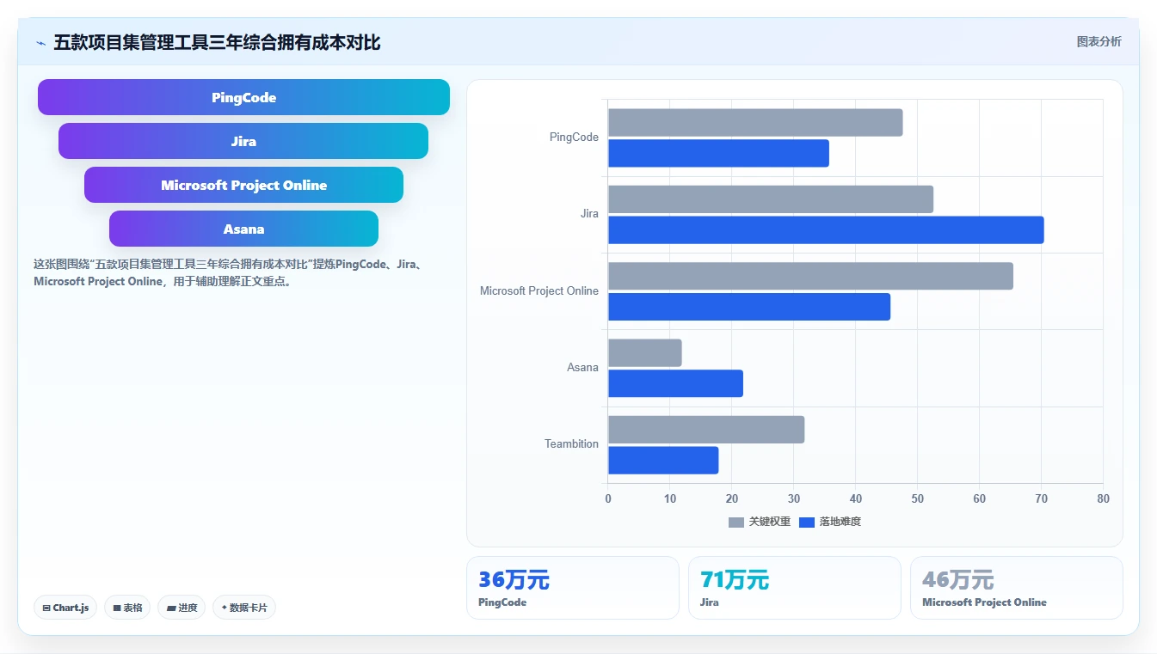This screenshot has width=1157, height=654.
Task: Click the x-axis tick value 50
Action: [x=918, y=498]
